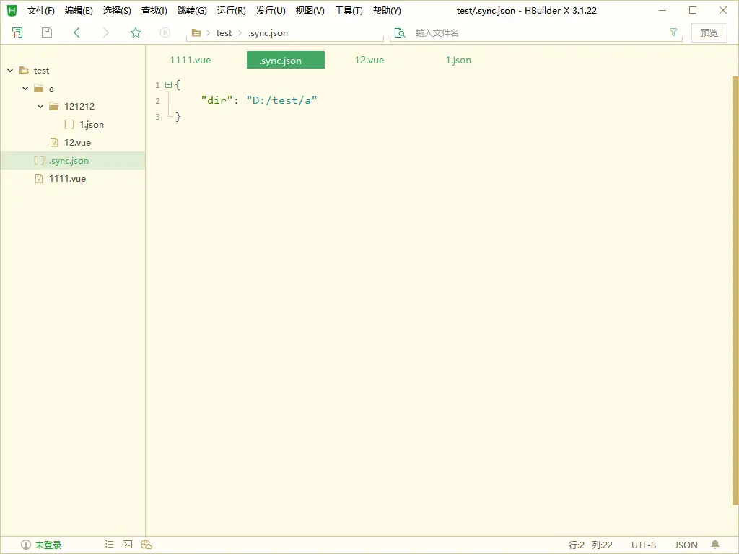Click line number 3 in the gutter
Screen dimensions: 739x554
(x=158, y=116)
